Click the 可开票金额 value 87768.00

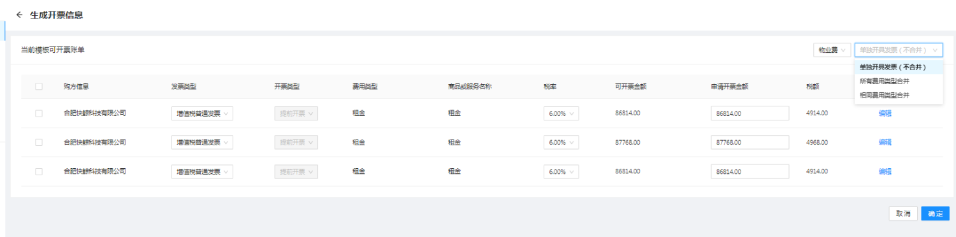tap(628, 143)
